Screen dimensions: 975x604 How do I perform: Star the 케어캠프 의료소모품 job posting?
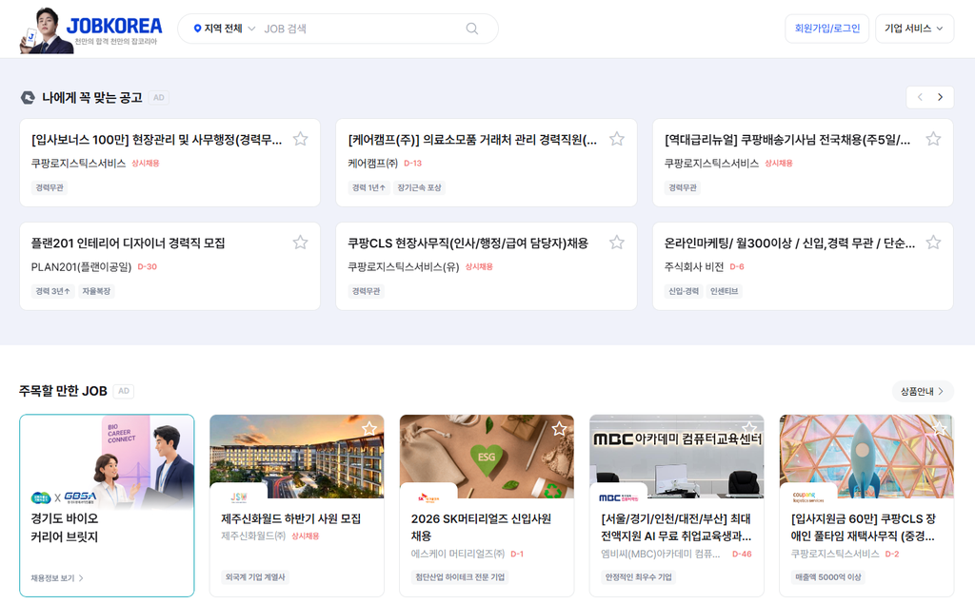[617, 139]
